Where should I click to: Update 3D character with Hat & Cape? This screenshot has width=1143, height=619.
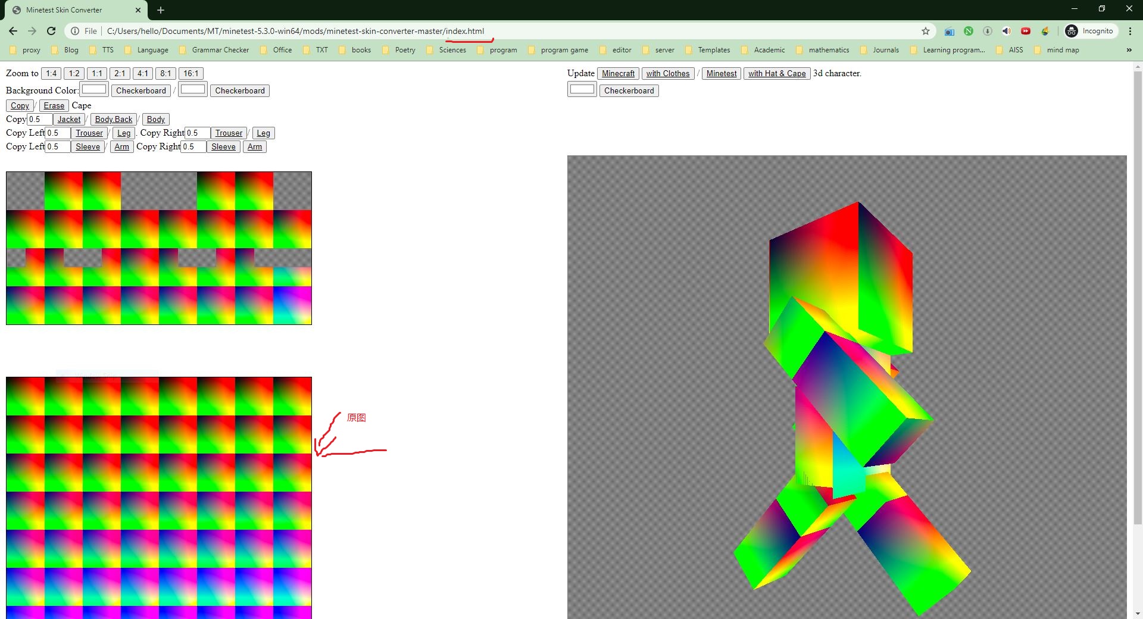coord(776,73)
